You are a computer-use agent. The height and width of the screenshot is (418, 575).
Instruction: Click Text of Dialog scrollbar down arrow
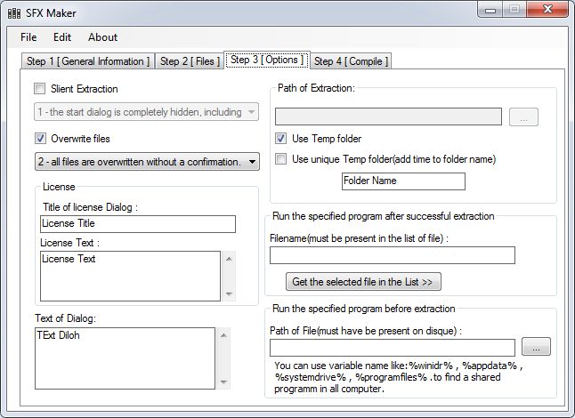tap(223, 382)
